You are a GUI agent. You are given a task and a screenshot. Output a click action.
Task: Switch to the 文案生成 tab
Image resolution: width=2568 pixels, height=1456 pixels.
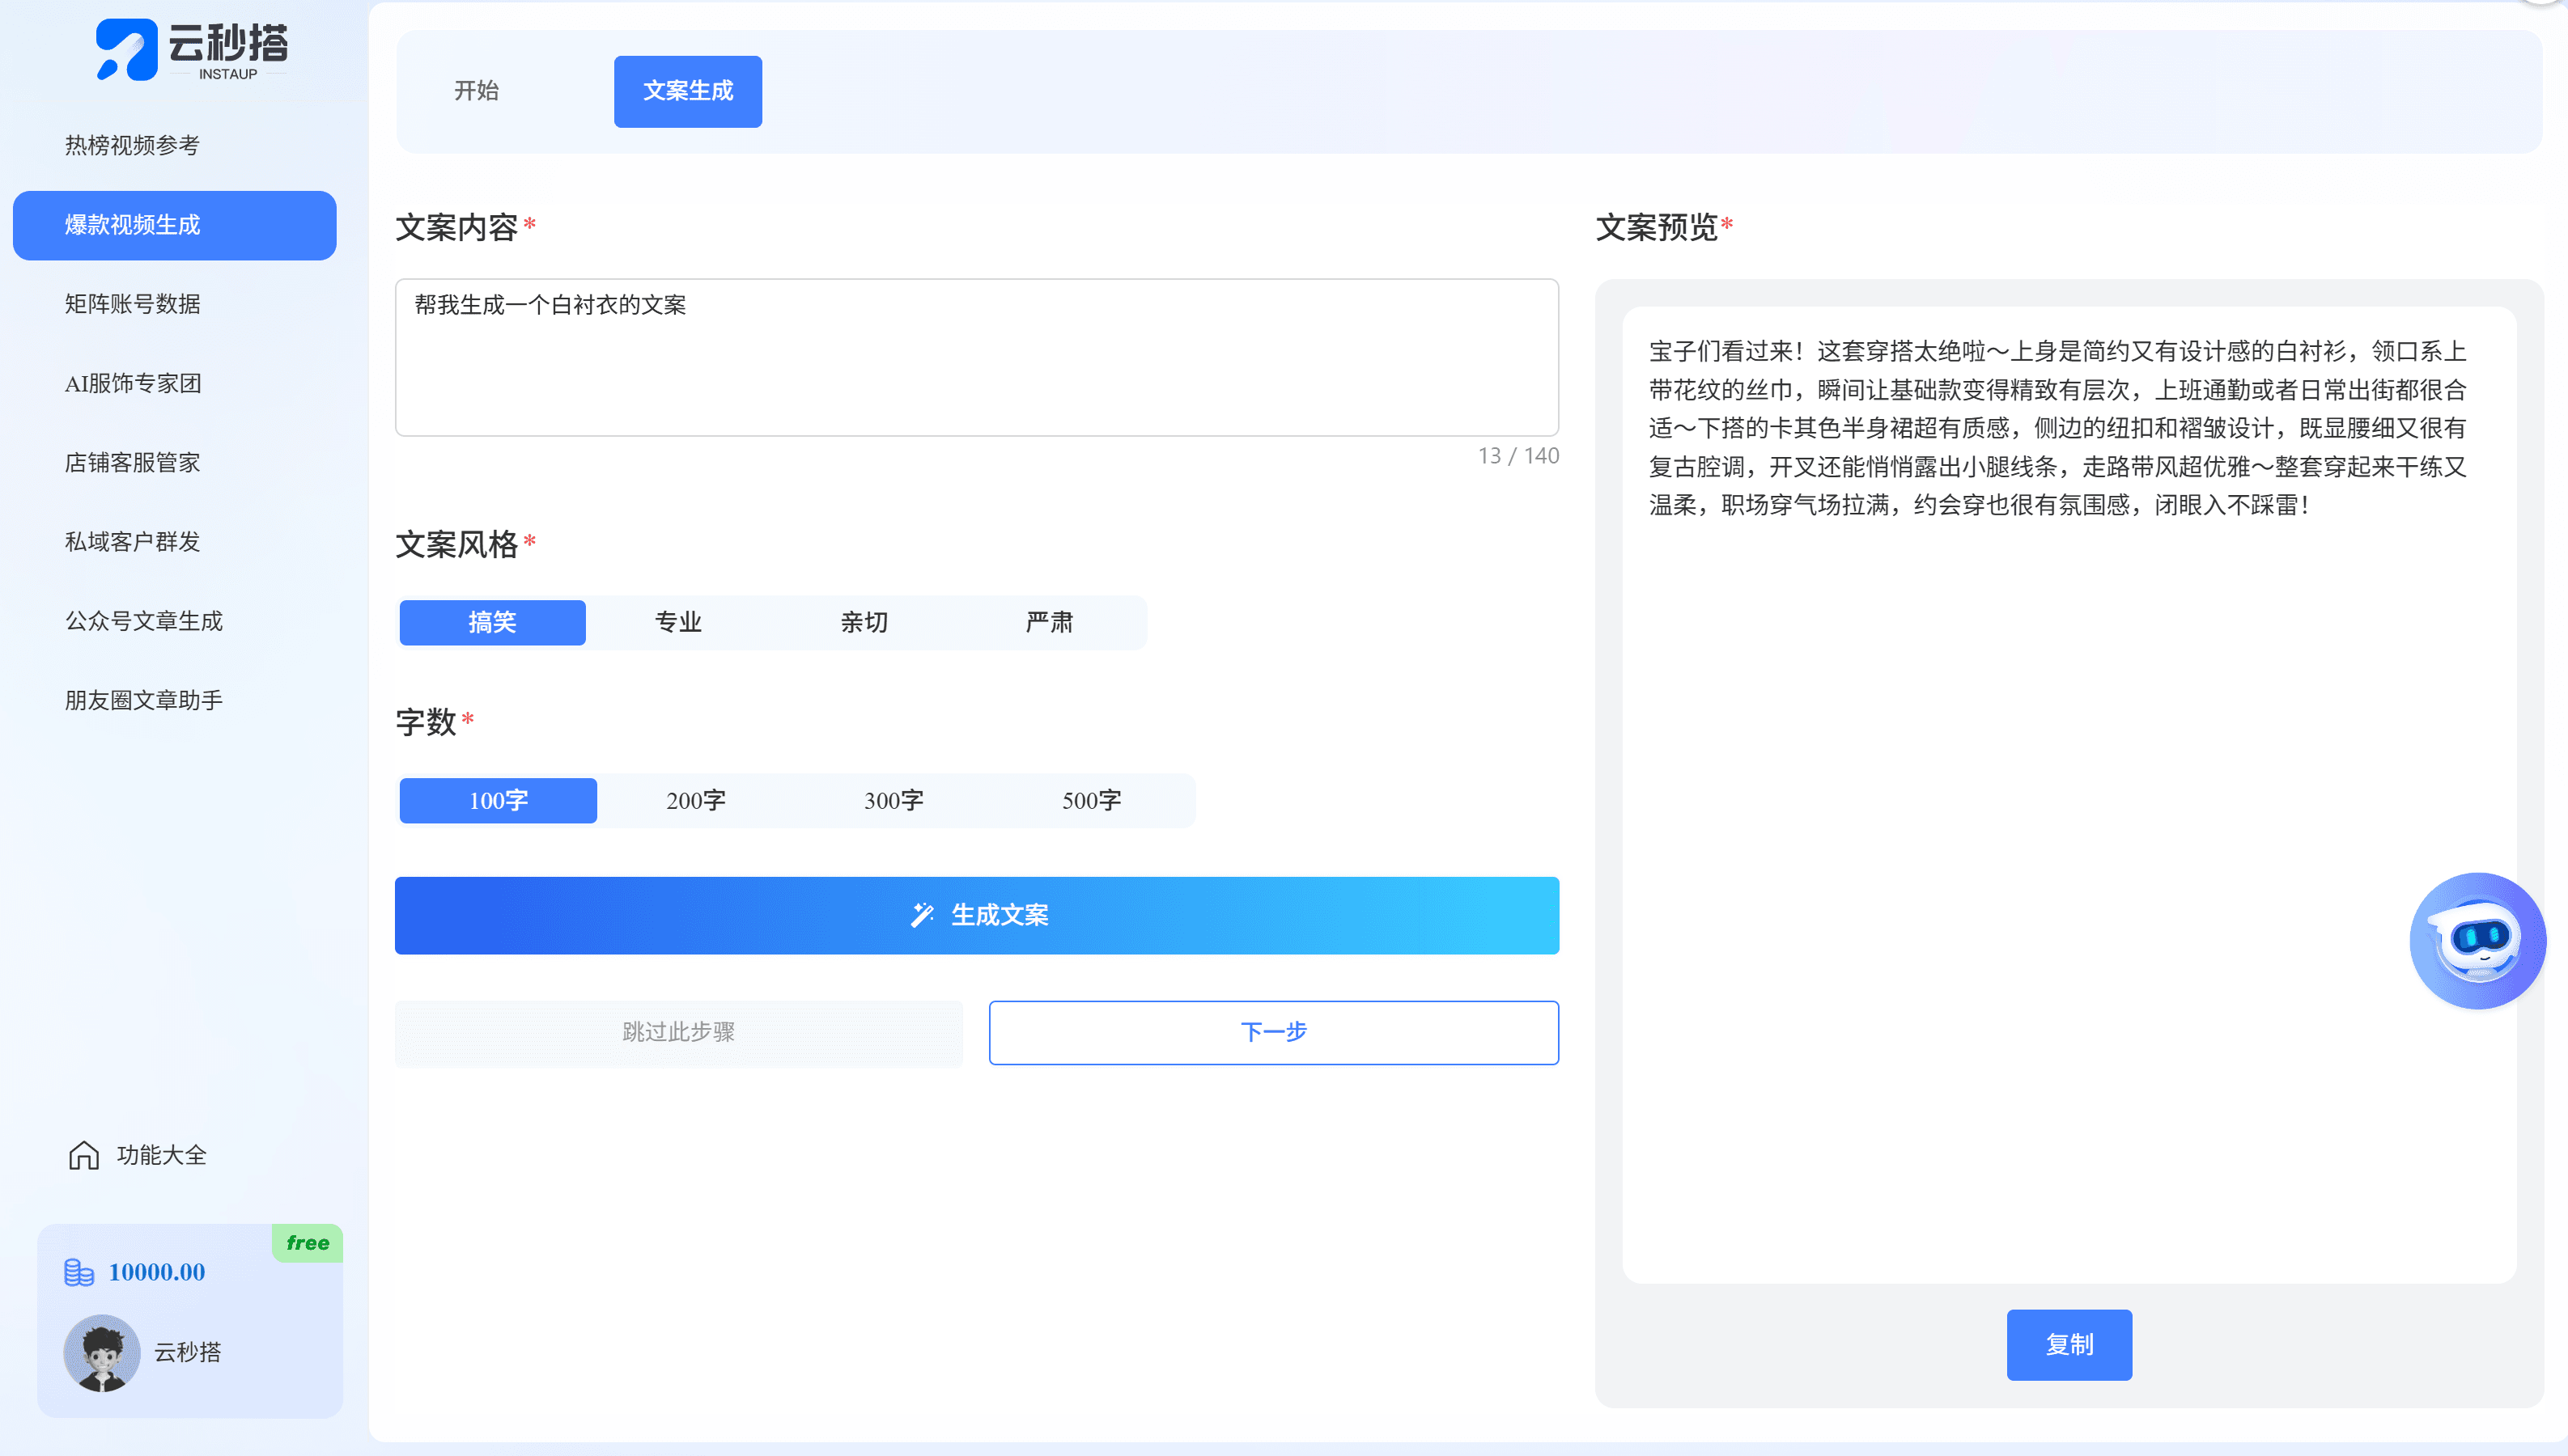(687, 91)
